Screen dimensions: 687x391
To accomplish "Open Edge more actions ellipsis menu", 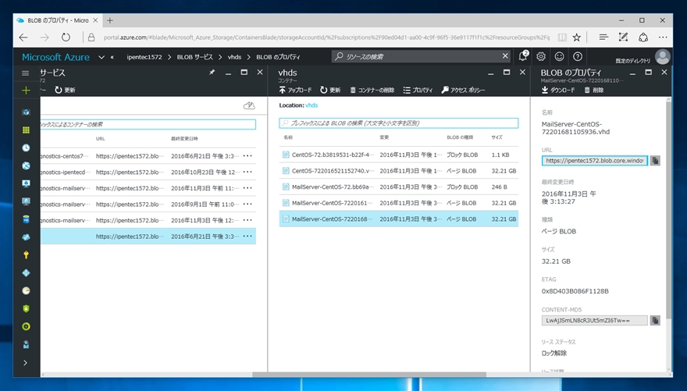I will pyautogui.click(x=663, y=37).
